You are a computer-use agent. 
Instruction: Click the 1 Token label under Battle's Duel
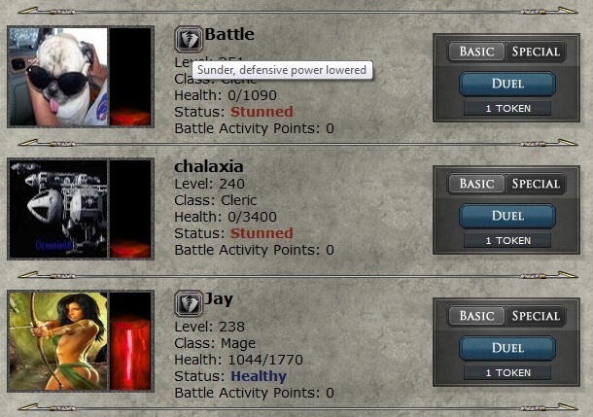tap(507, 109)
